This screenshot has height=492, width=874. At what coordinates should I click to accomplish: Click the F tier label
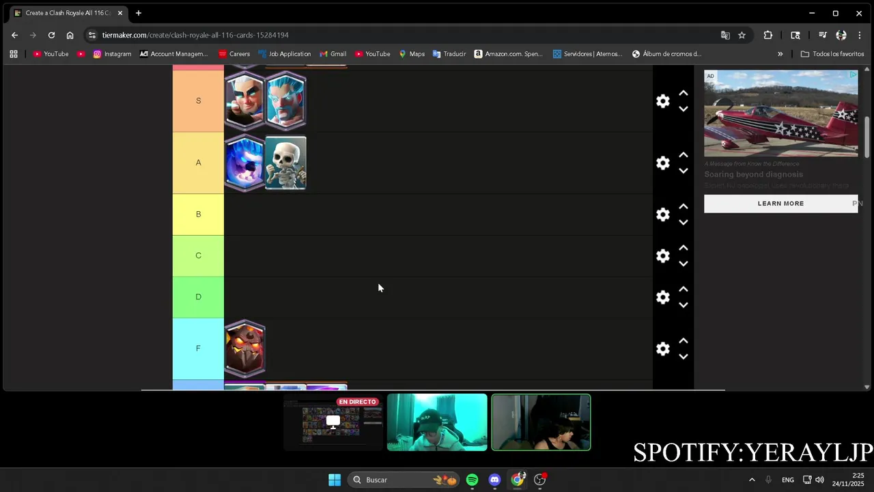point(198,348)
